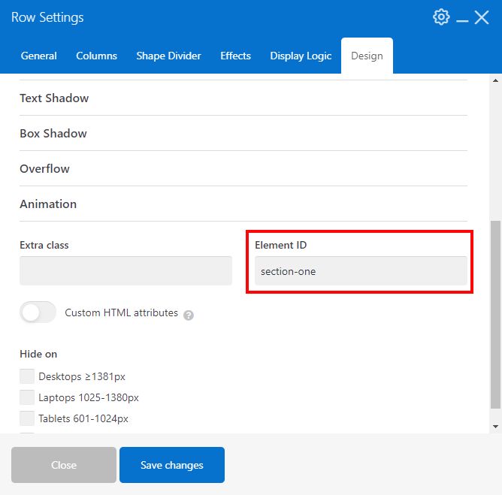This screenshot has width=502, height=495.
Task: Click the Element ID field containing section-one
Action: coord(361,270)
